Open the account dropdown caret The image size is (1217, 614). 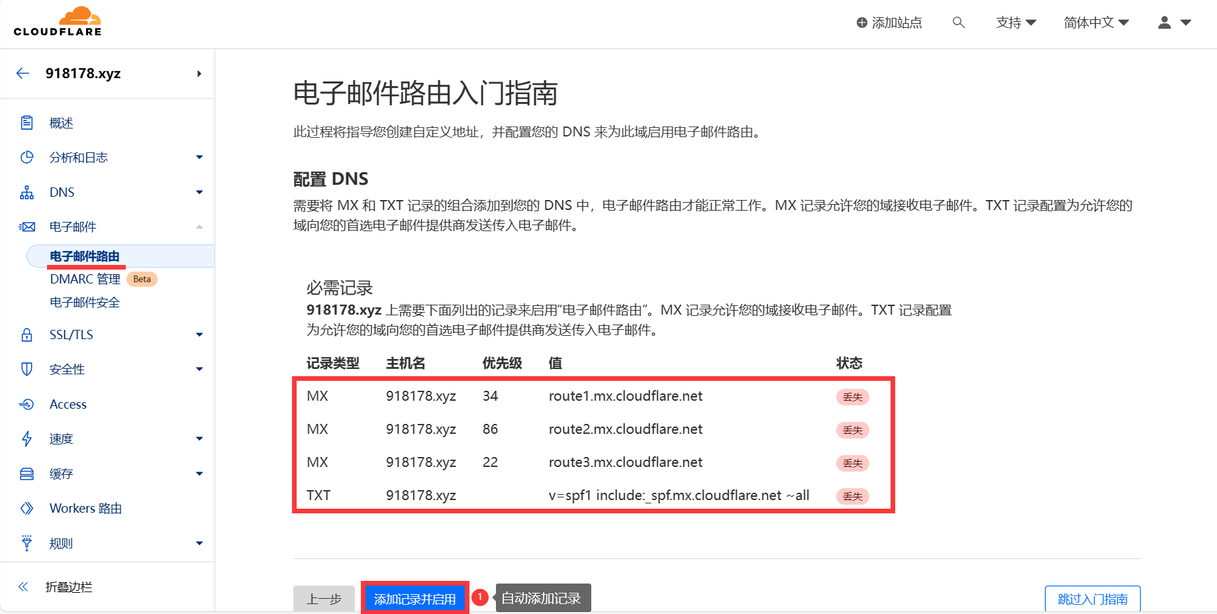click(x=1186, y=23)
